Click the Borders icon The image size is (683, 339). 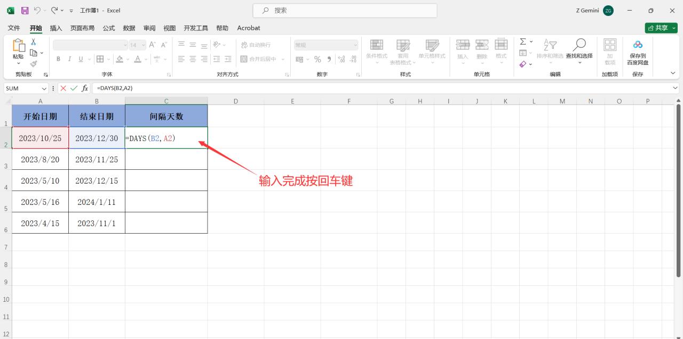click(100, 59)
